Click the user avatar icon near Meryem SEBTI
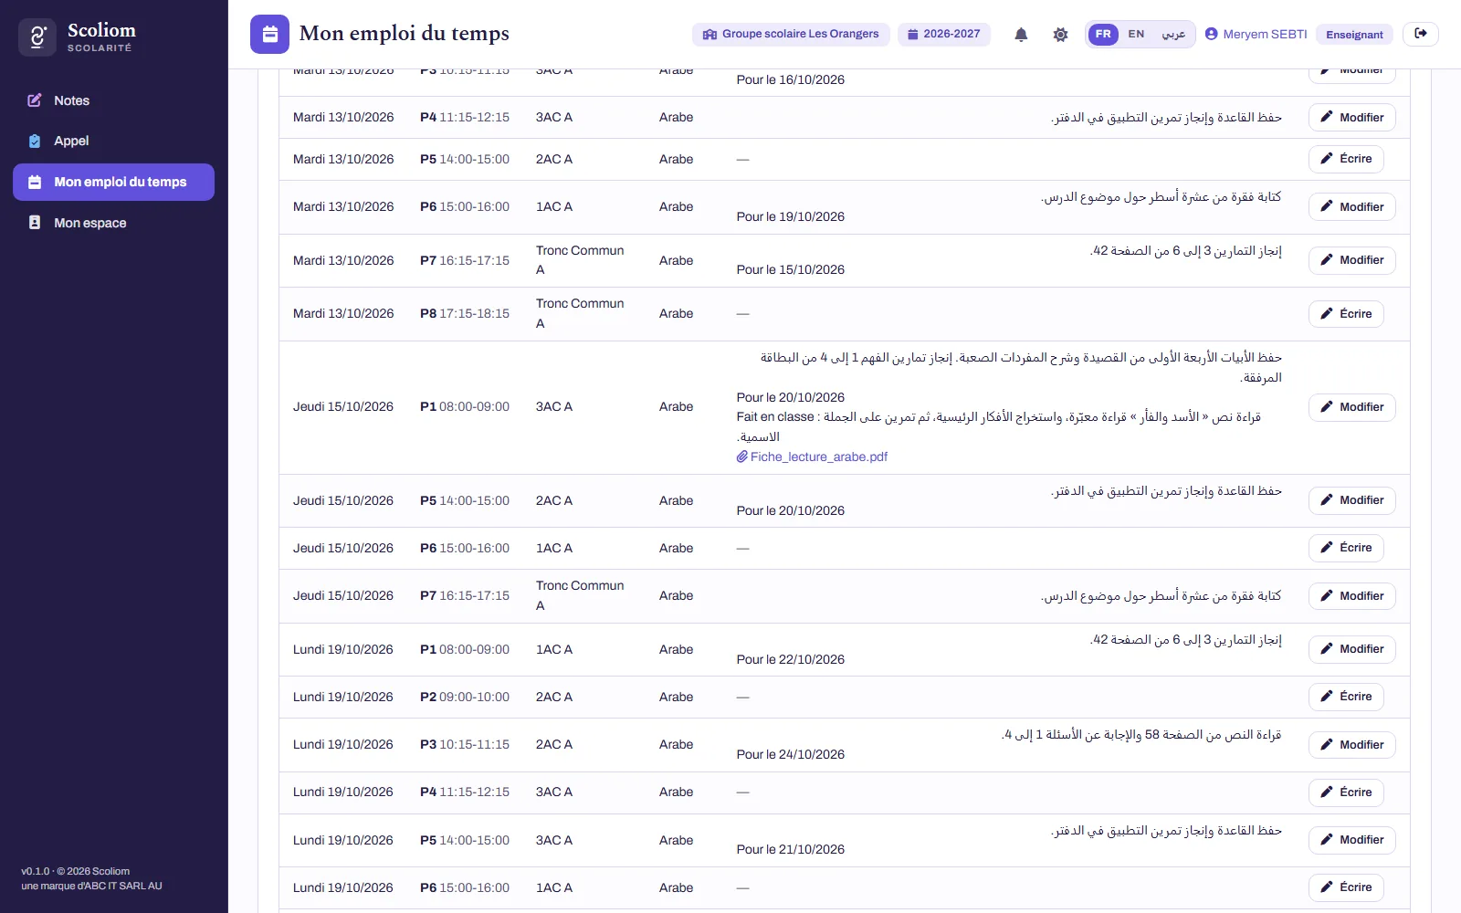1461x913 pixels. click(1212, 34)
